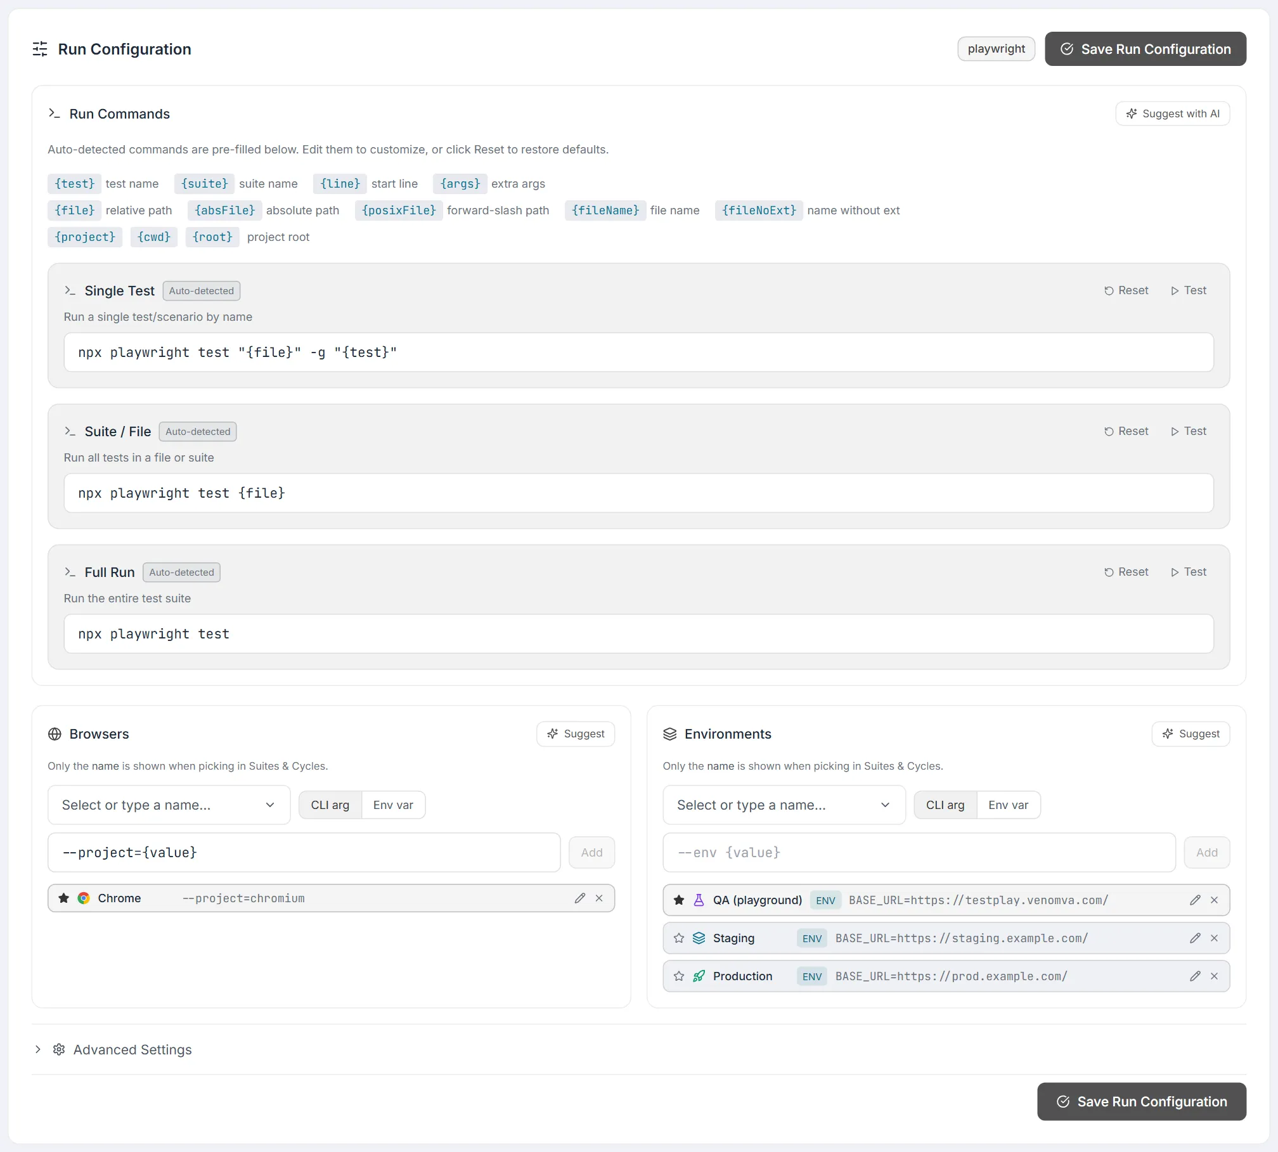Click the bottom Save Run Configuration button

(1142, 1102)
